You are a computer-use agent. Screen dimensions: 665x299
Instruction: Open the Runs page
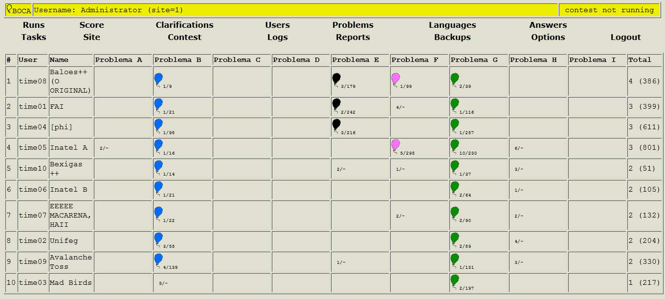[34, 25]
